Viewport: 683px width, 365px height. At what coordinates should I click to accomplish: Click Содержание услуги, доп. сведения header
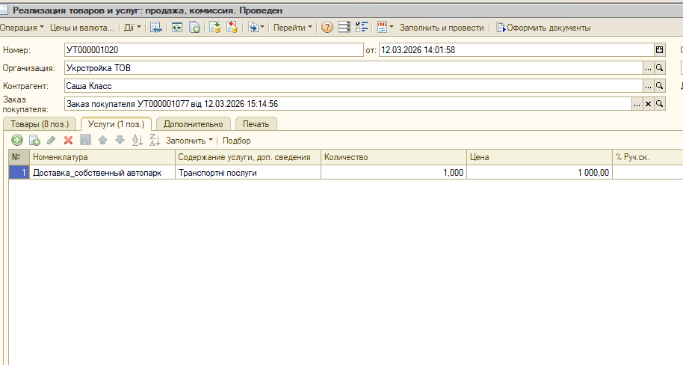click(248, 157)
